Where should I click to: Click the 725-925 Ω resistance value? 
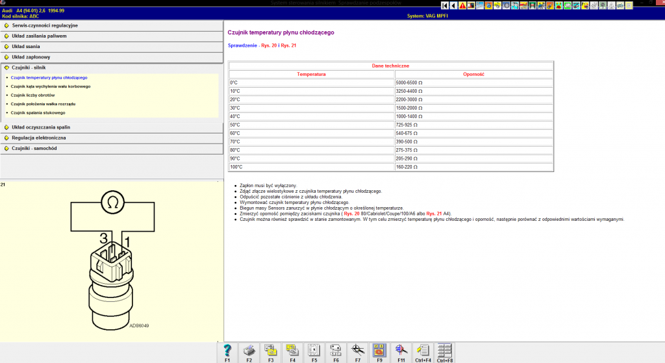[407, 125]
